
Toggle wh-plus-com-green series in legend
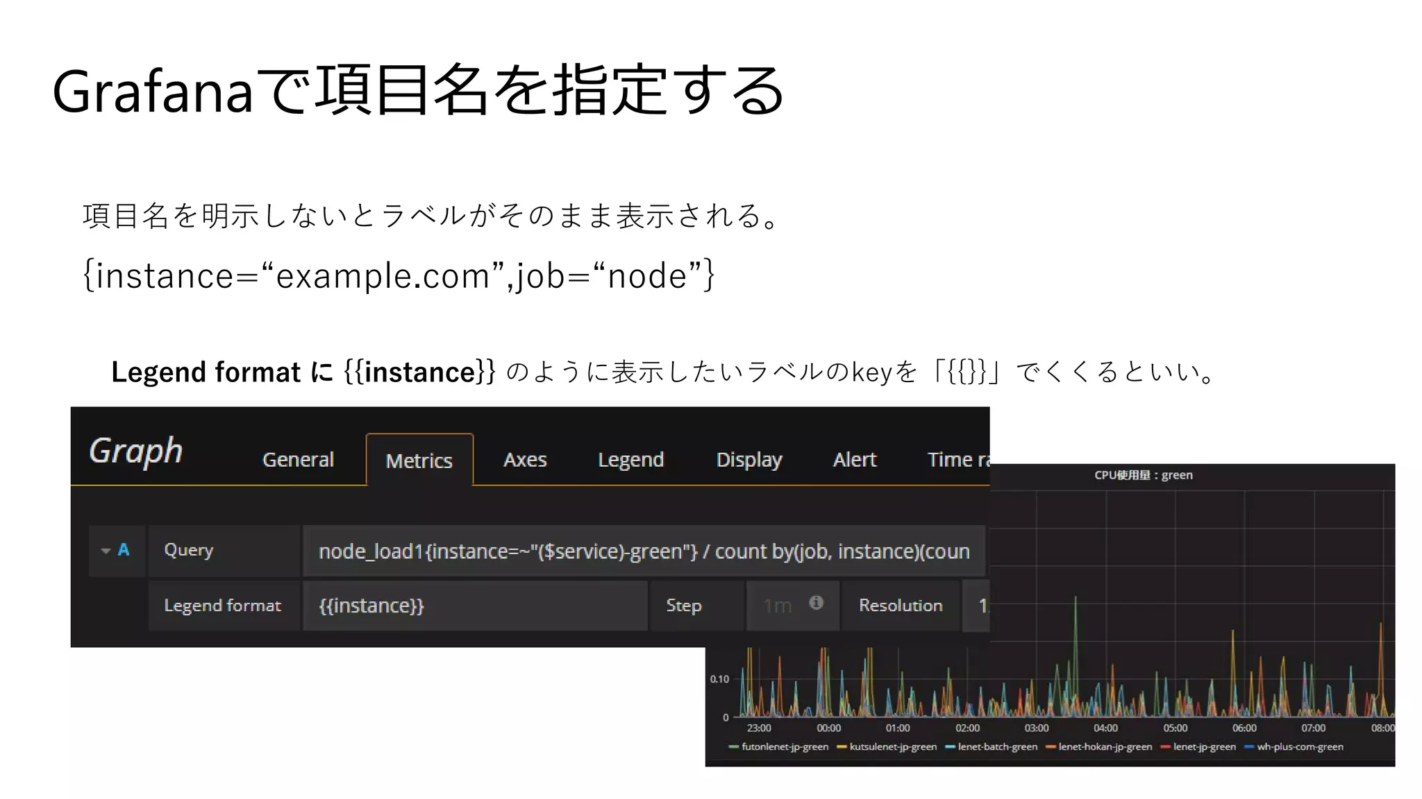pyautogui.click(x=1300, y=747)
